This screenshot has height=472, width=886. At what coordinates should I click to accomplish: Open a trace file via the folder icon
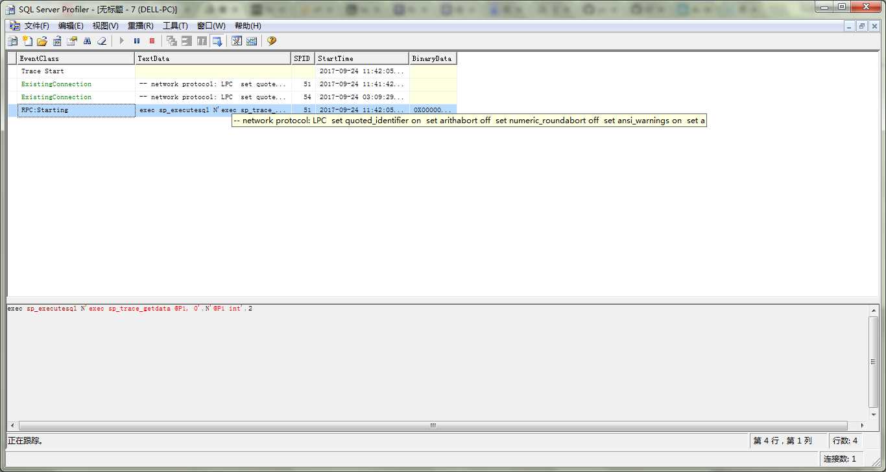pyautogui.click(x=42, y=41)
